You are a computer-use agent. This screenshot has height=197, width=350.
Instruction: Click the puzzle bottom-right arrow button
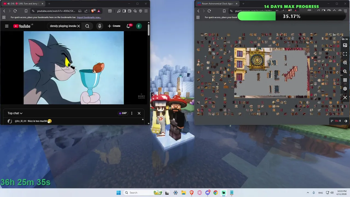[x=346, y=121]
